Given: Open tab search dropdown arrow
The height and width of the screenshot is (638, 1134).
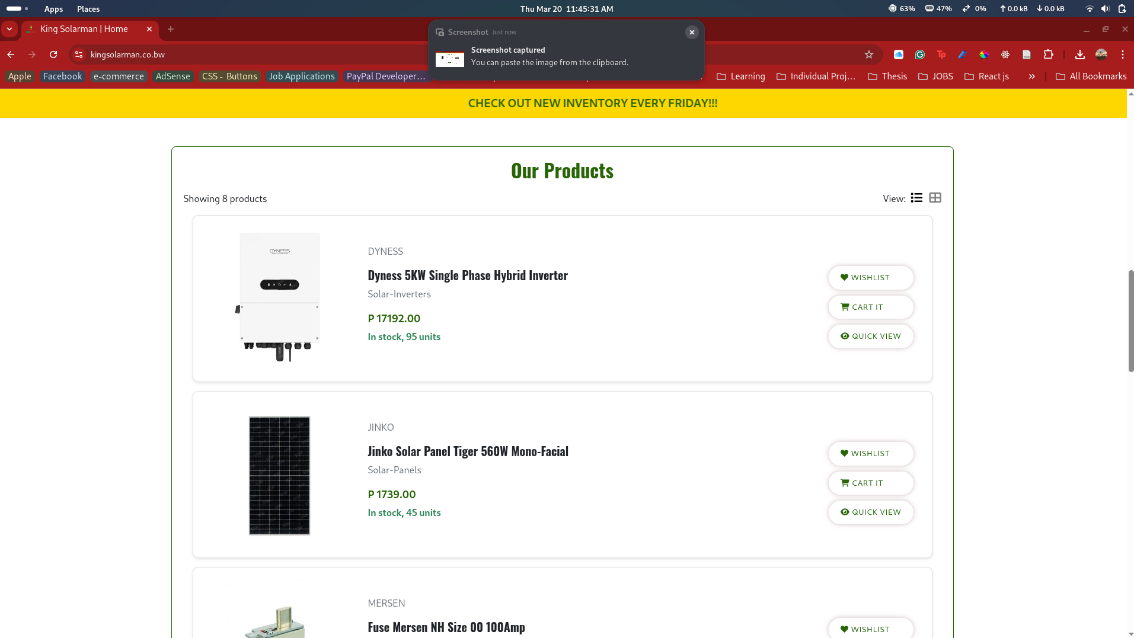Looking at the screenshot, I should click(9, 29).
